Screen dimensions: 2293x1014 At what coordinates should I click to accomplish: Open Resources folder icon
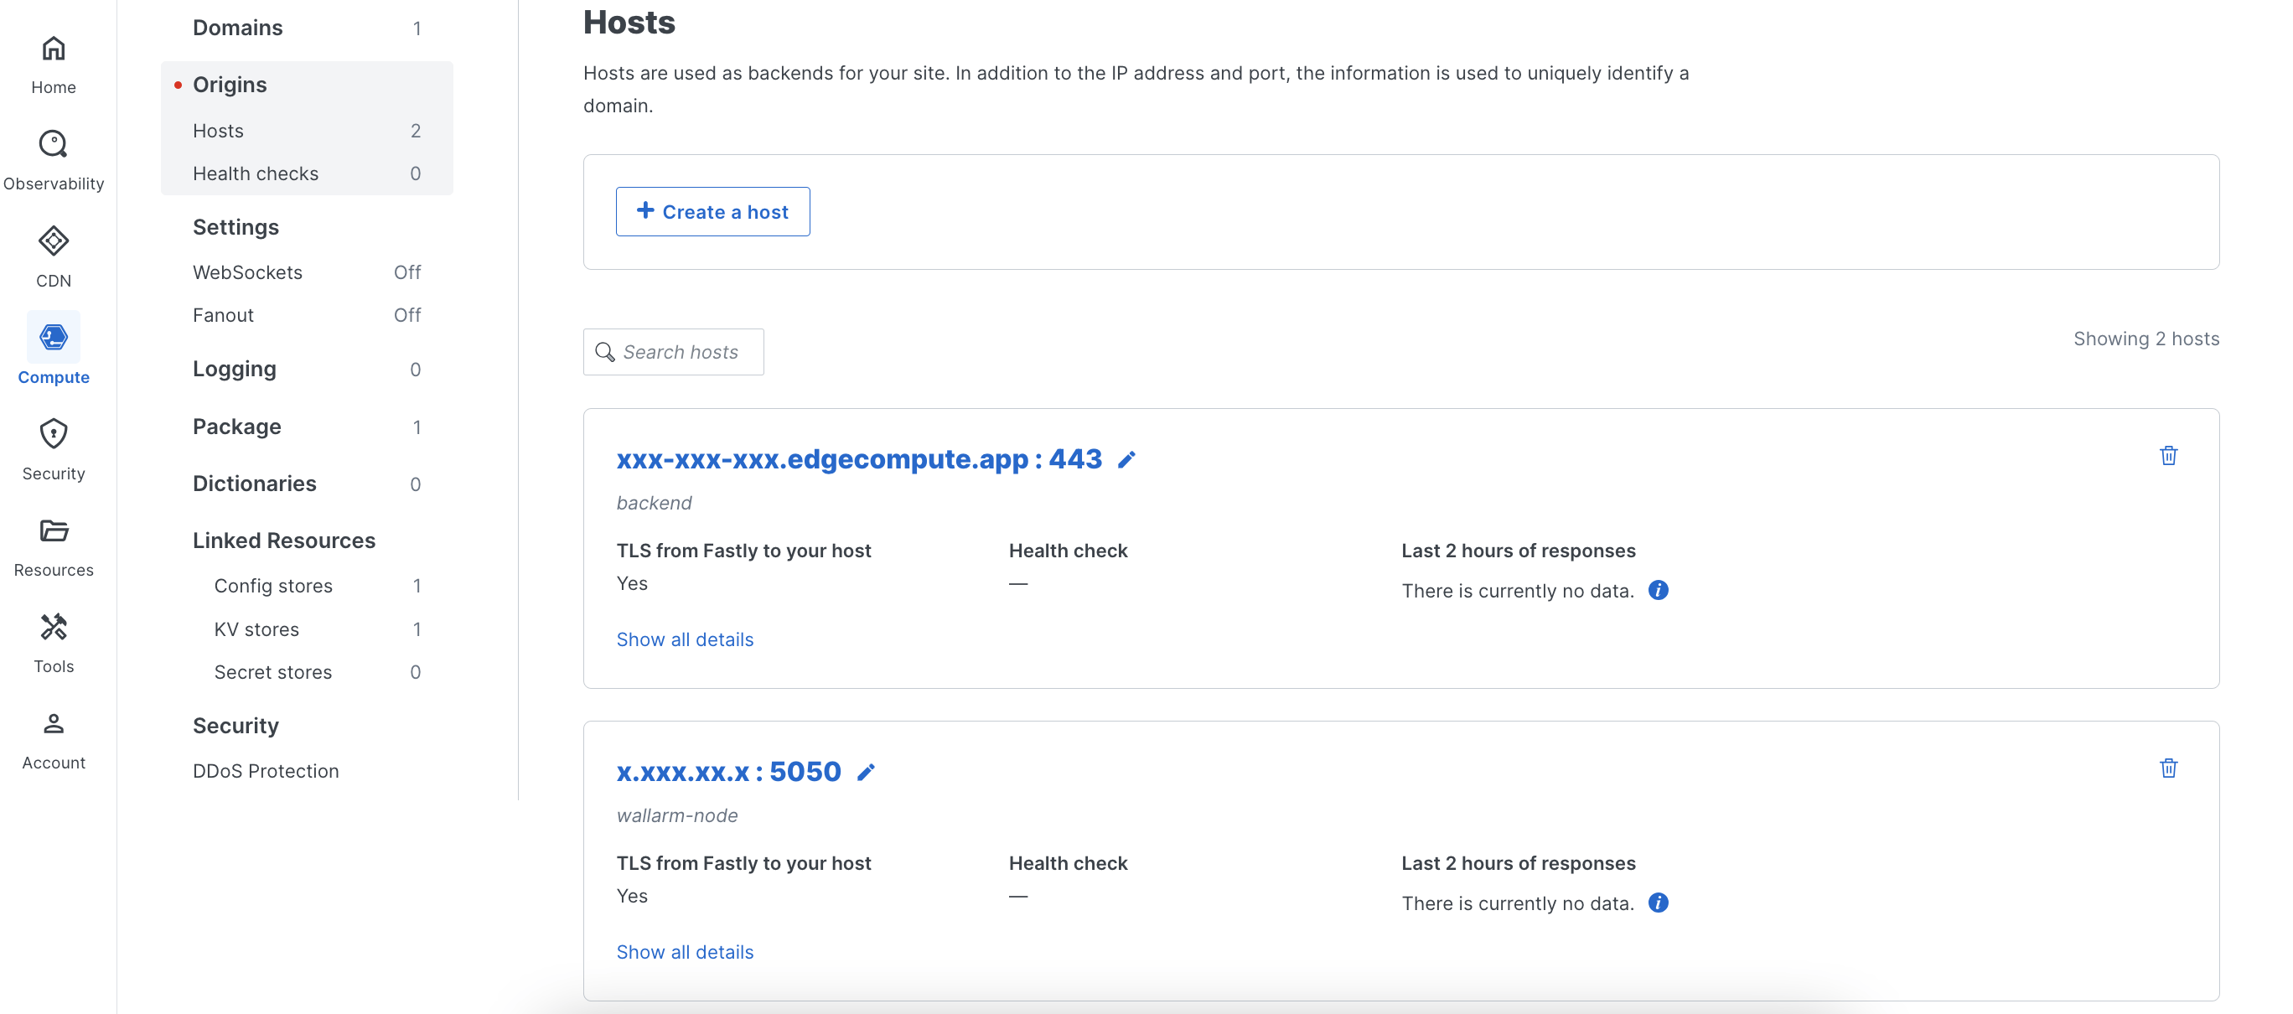(x=54, y=531)
